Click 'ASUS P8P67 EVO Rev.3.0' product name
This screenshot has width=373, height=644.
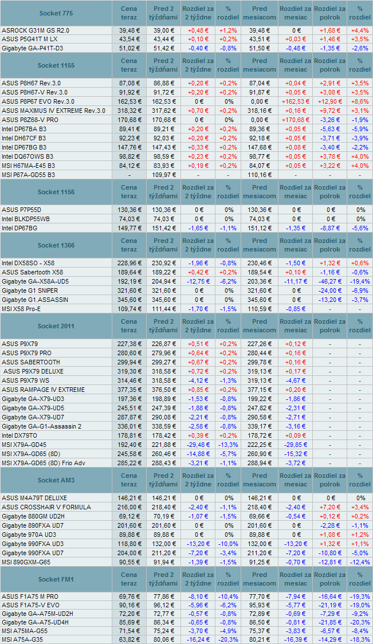[x=38, y=101]
